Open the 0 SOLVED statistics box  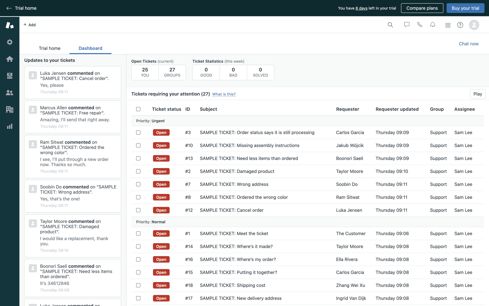coord(260,72)
